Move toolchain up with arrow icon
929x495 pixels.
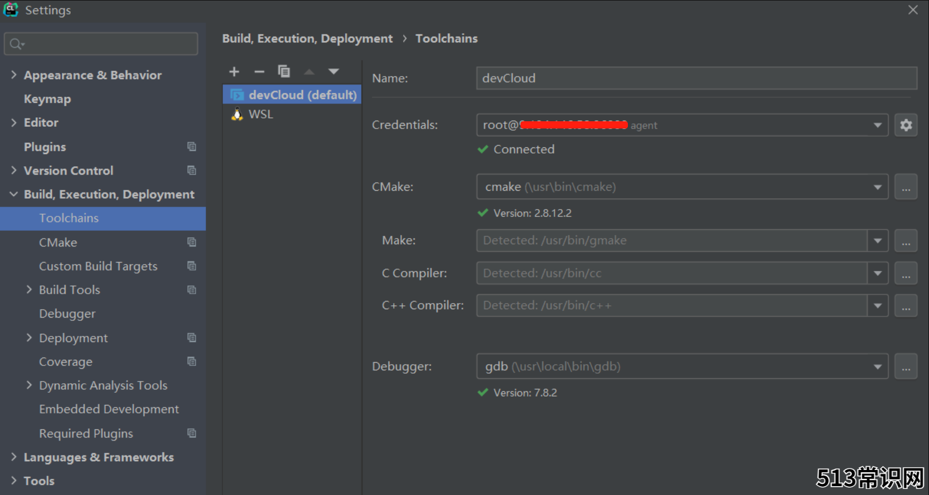[309, 71]
